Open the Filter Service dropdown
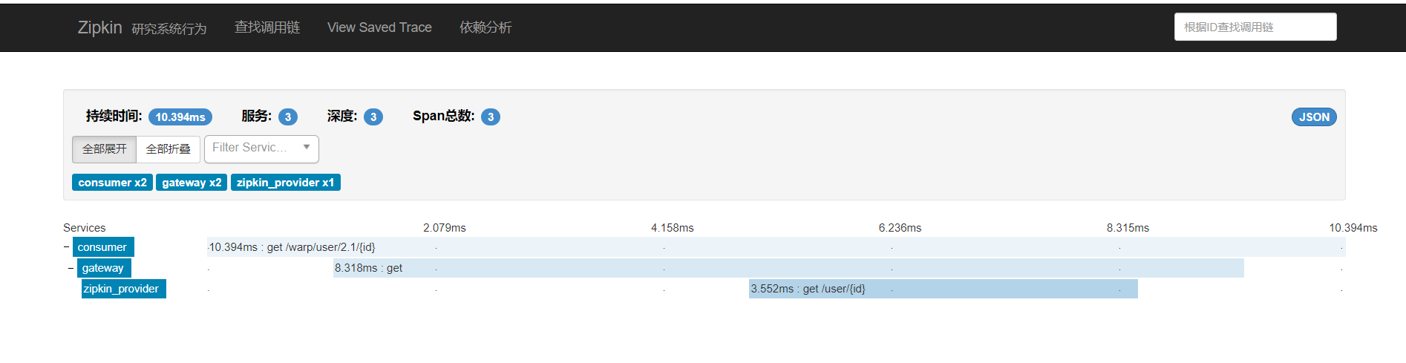Screen dimensions: 1406x363 click(x=261, y=148)
